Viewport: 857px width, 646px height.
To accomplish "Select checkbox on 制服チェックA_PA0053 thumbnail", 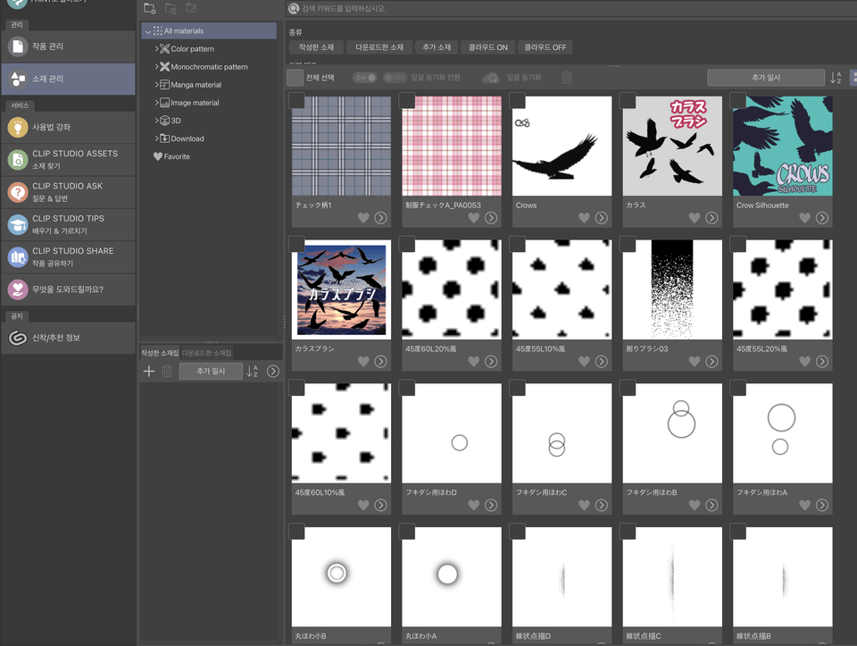I will pos(407,101).
